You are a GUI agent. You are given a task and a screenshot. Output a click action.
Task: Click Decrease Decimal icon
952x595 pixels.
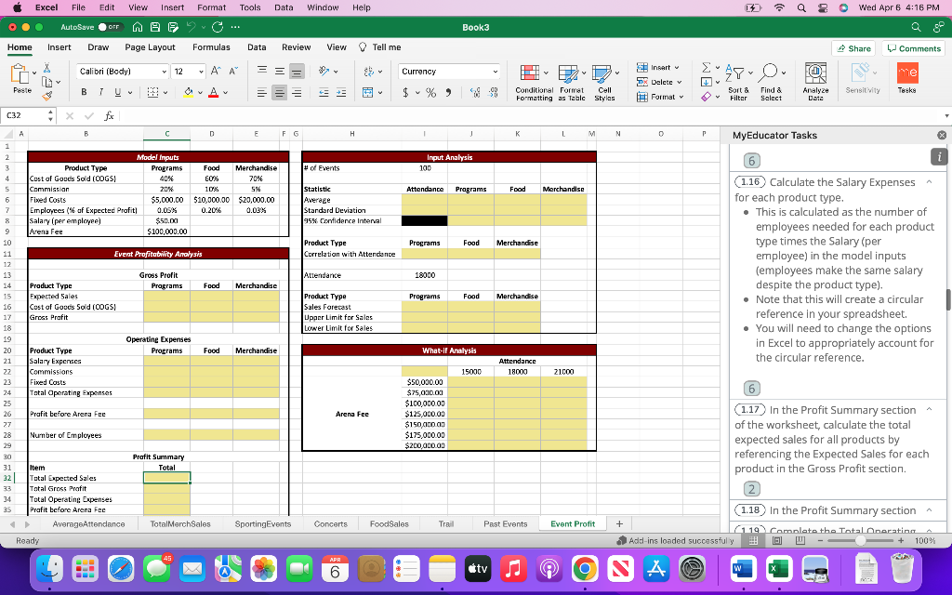pyautogui.click(x=494, y=93)
